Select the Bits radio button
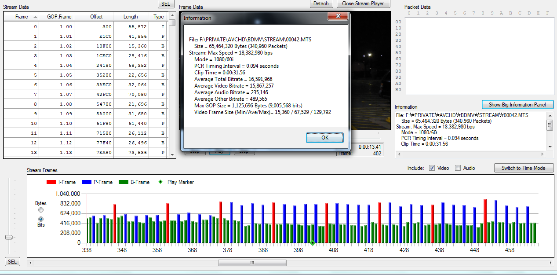The width and height of the screenshot is (557, 275). (x=41, y=219)
